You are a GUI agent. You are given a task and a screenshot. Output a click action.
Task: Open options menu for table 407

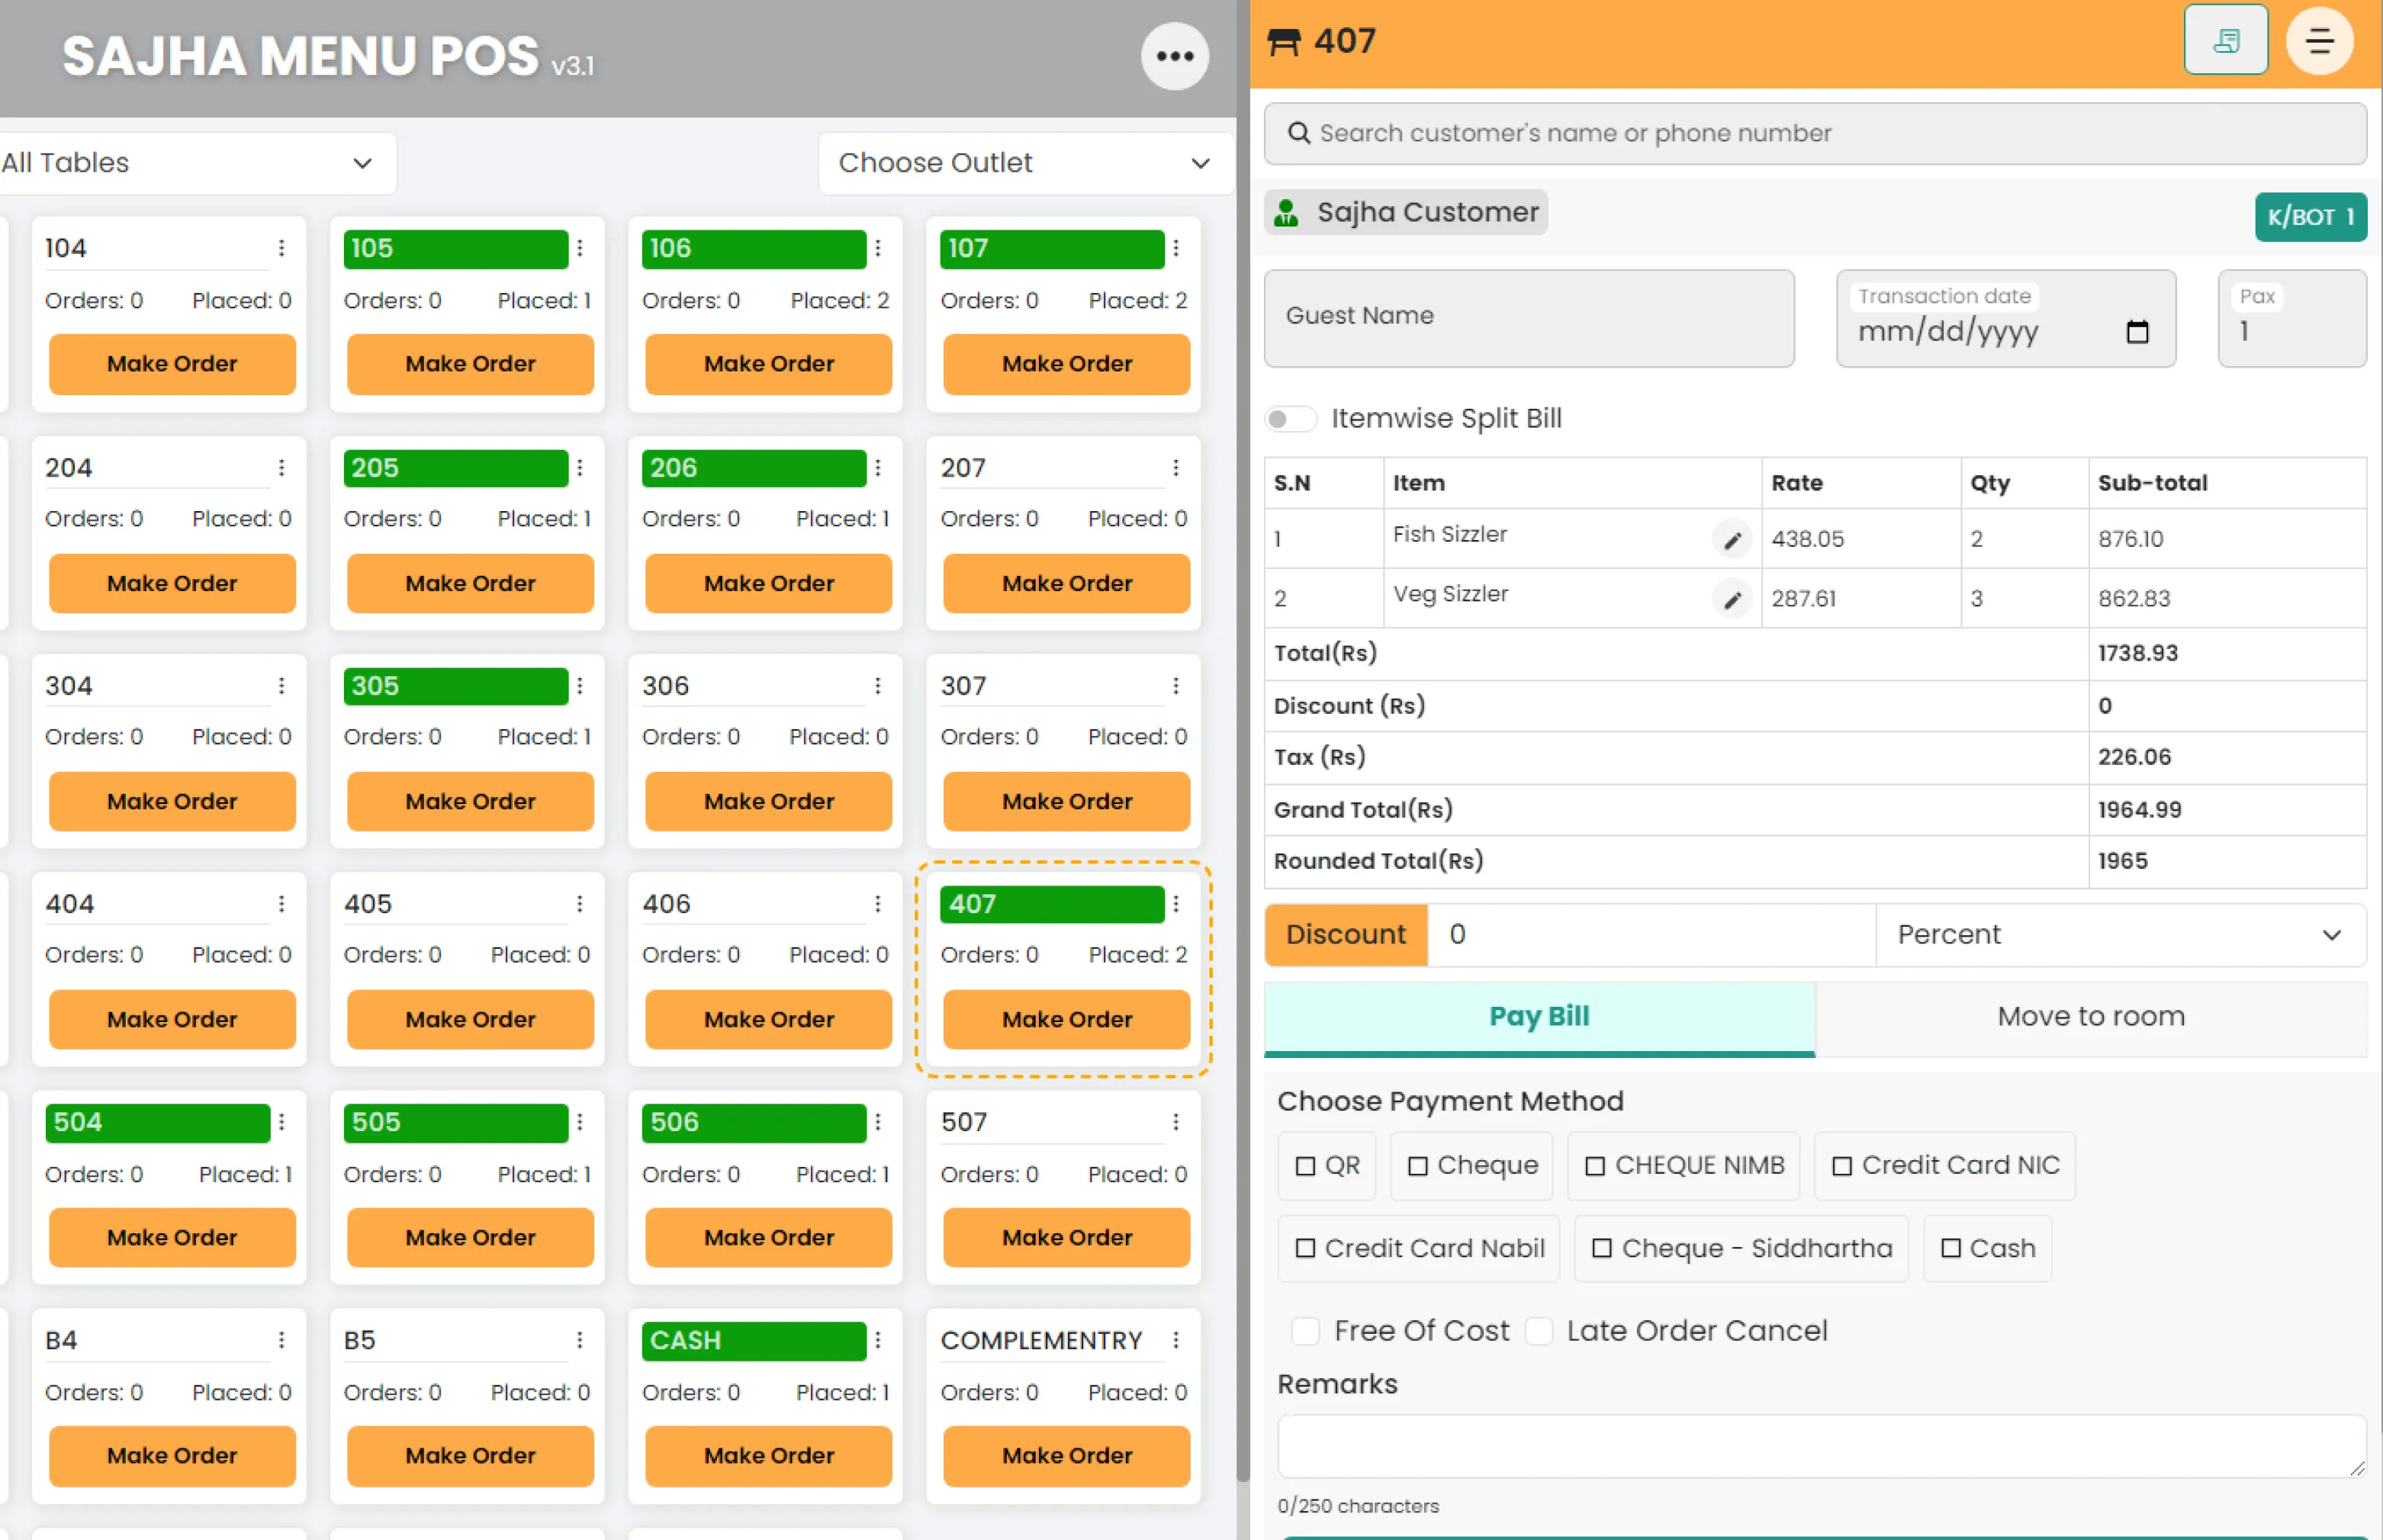coord(1176,903)
